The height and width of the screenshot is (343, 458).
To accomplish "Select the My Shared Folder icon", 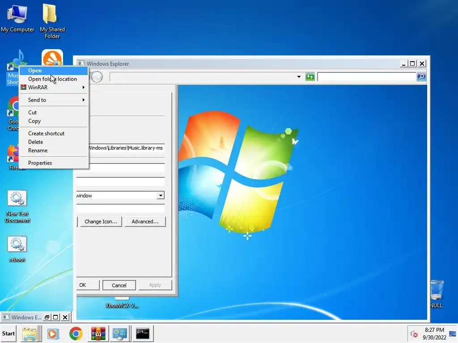I will click(52, 21).
